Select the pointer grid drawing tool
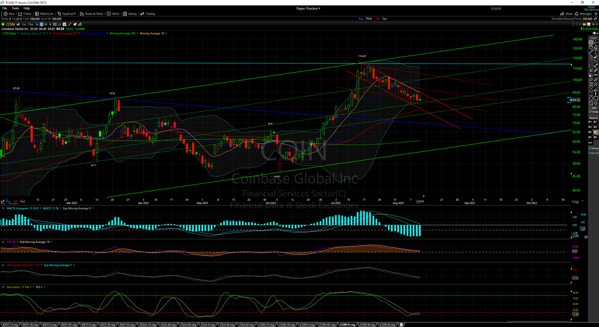 point(591,42)
